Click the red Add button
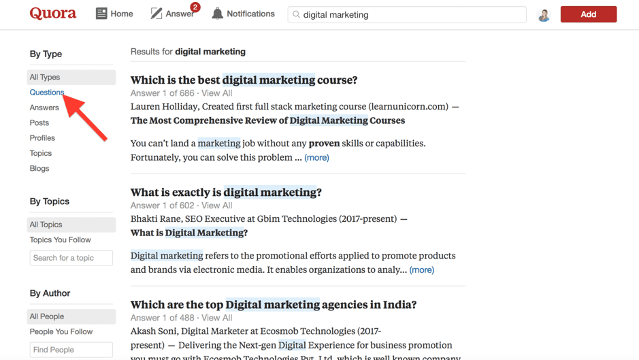 tap(588, 14)
